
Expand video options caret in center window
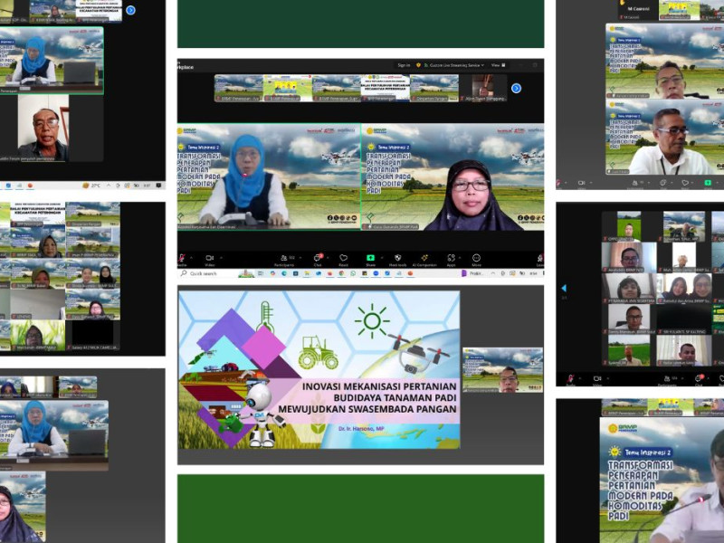[x=220, y=257]
